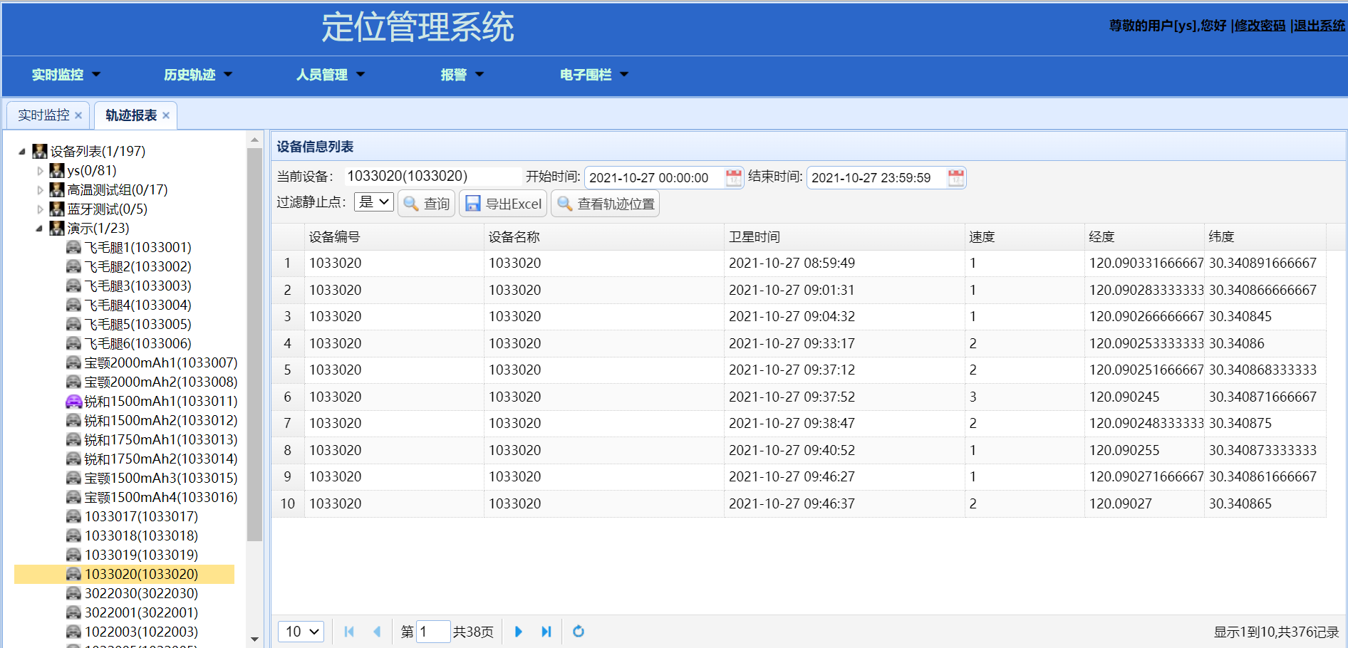Click the purple 锐和1500mAh1 device icon
Viewport: 1348px width, 648px height.
pos(73,402)
